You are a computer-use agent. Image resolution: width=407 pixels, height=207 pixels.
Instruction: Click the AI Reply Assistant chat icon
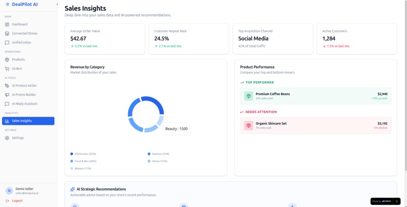7,104
